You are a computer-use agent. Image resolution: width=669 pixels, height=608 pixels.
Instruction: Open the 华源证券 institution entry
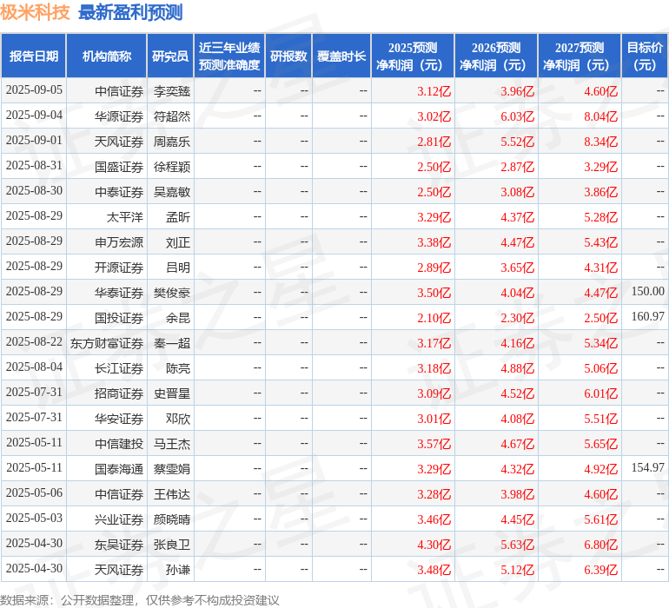click(x=119, y=116)
